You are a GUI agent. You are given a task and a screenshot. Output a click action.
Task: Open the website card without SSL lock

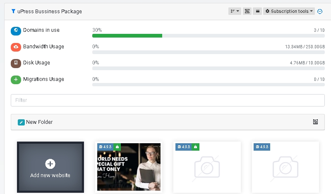(x=285, y=167)
